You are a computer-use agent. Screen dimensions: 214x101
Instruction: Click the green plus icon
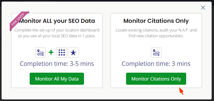click(51, 52)
